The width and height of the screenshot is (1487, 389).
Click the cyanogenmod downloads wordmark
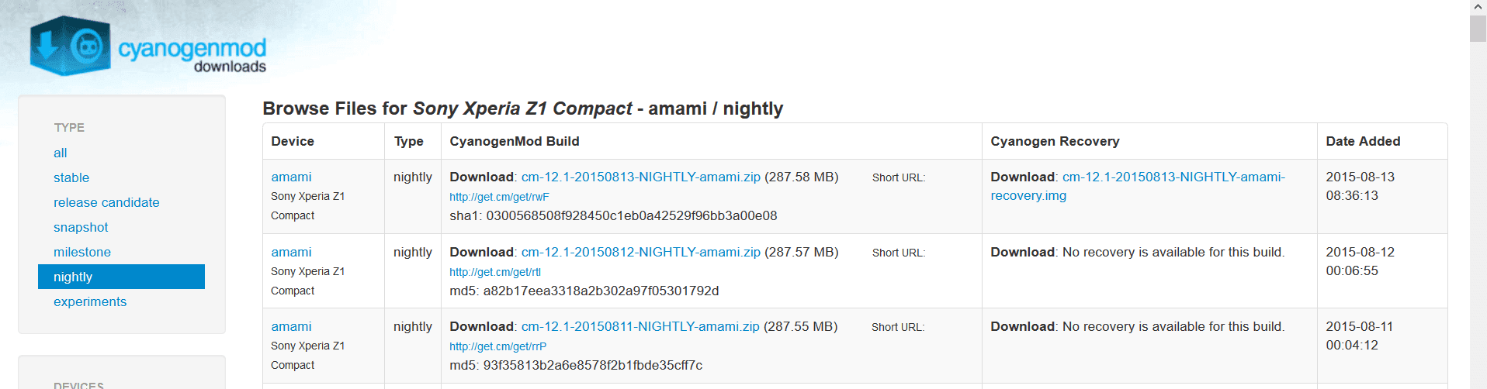click(x=192, y=55)
